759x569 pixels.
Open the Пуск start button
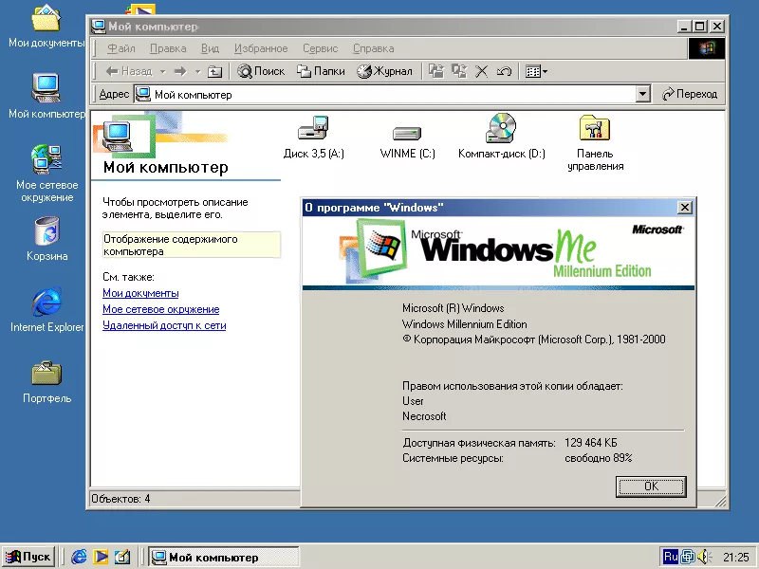[x=28, y=557]
